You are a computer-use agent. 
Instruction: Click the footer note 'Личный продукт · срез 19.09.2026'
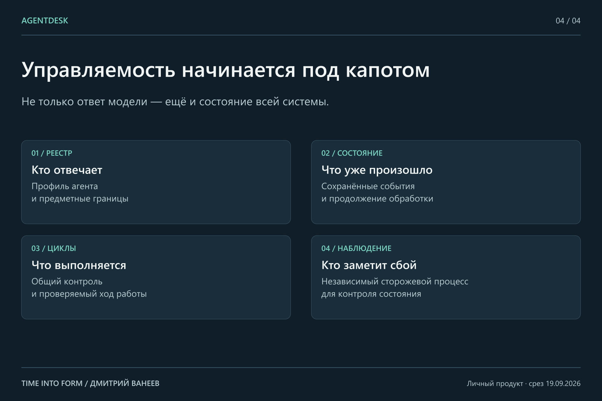point(524,383)
